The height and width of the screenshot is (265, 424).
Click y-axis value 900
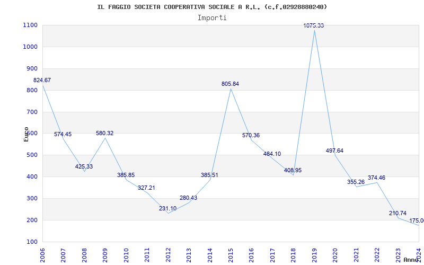(32, 69)
